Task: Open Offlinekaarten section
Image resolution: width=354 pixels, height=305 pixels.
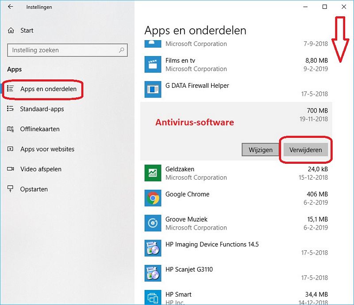Action: 40,129
